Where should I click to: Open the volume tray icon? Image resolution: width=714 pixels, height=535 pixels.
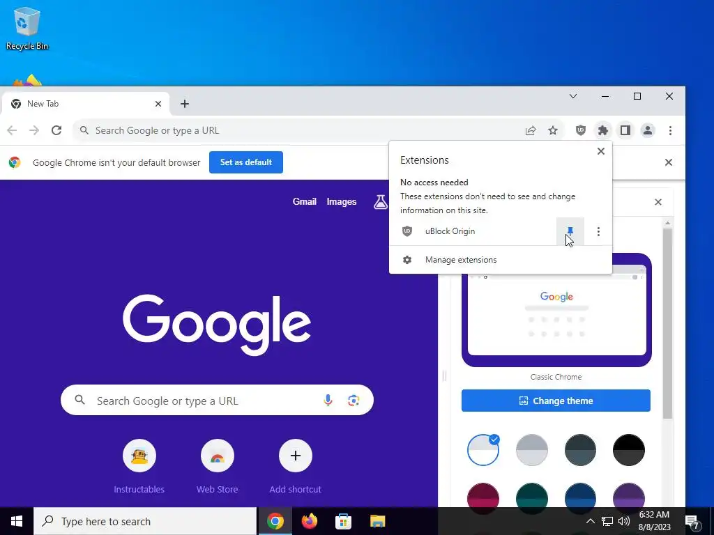[624, 521]
